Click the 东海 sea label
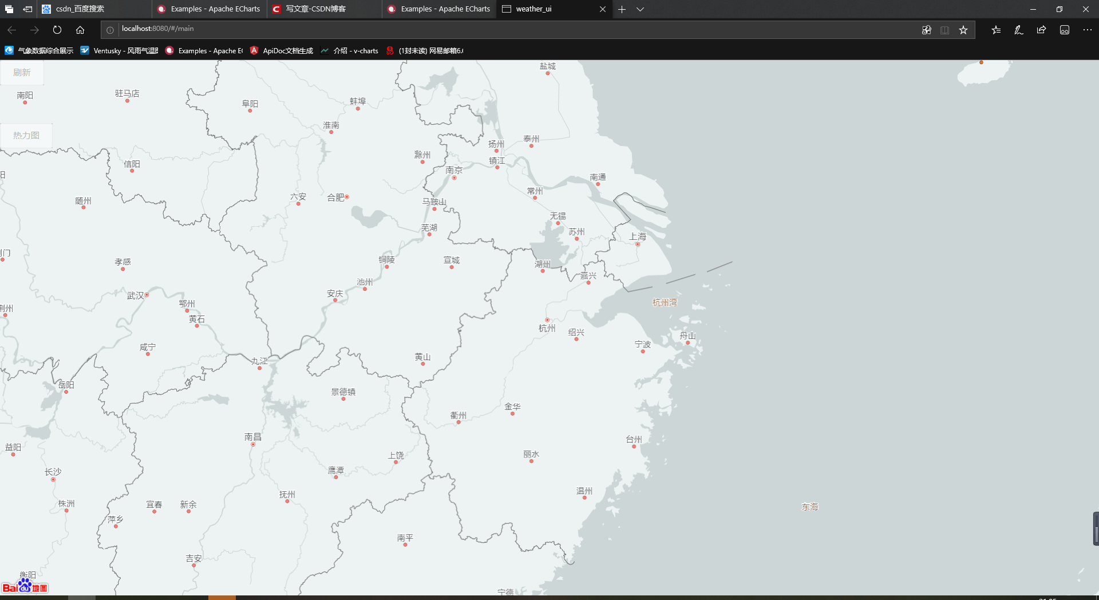Viewport: 1099px width, 600px height. coord(810,507)
